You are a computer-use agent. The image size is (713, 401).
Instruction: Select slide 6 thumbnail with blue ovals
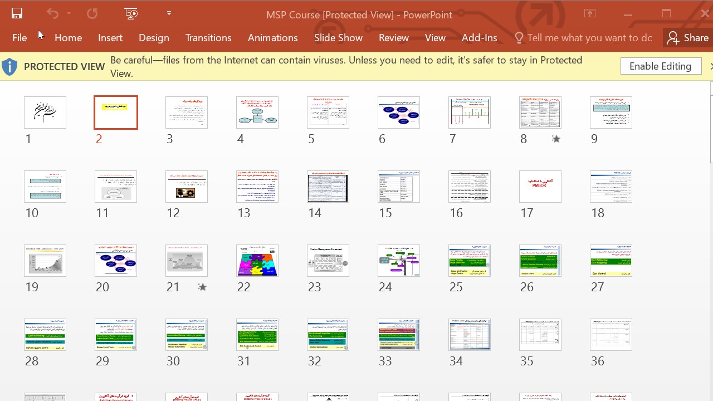coord(399,113)
